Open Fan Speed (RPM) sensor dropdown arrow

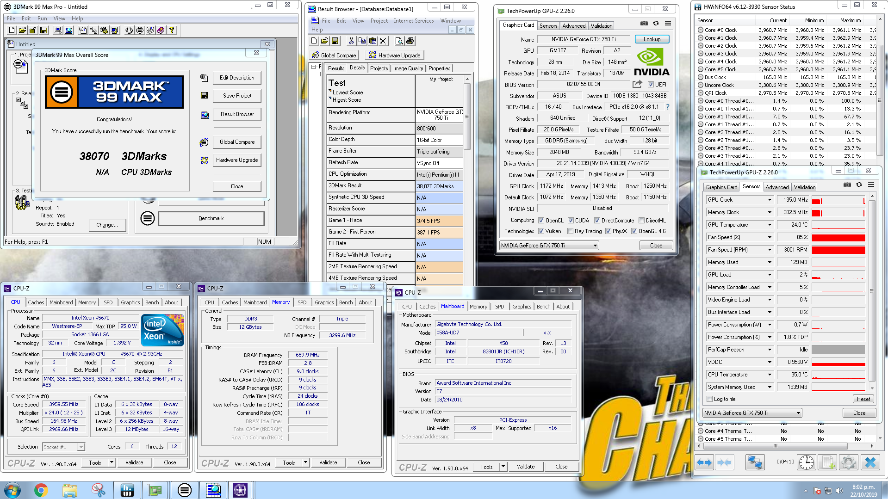coord(770,250)
